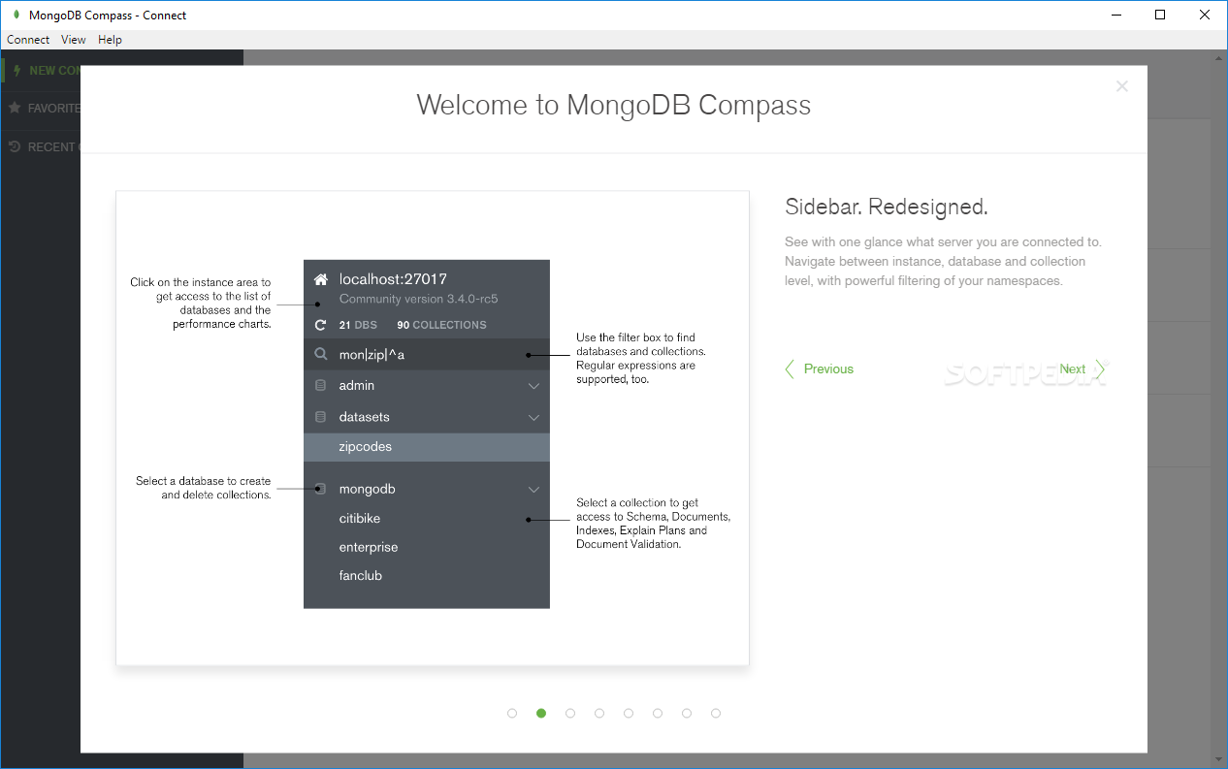Click the home icon beside localhost:27017
The image size is (1228, 769).
pos(321,279)
